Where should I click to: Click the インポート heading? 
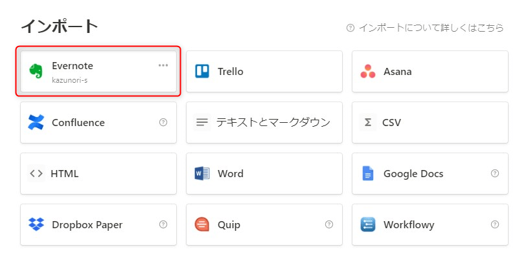59,27
